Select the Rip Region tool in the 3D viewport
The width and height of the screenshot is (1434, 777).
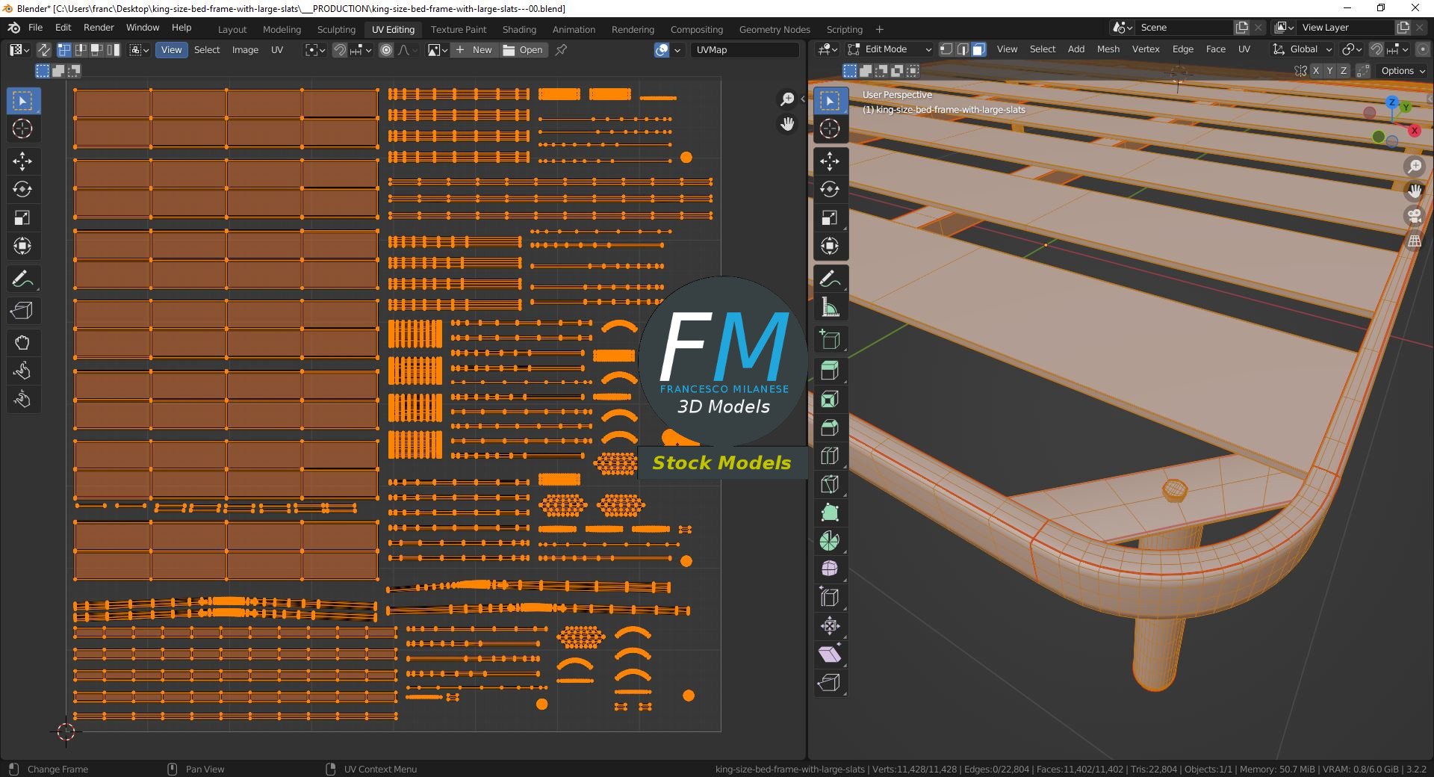tap(830, 683)
